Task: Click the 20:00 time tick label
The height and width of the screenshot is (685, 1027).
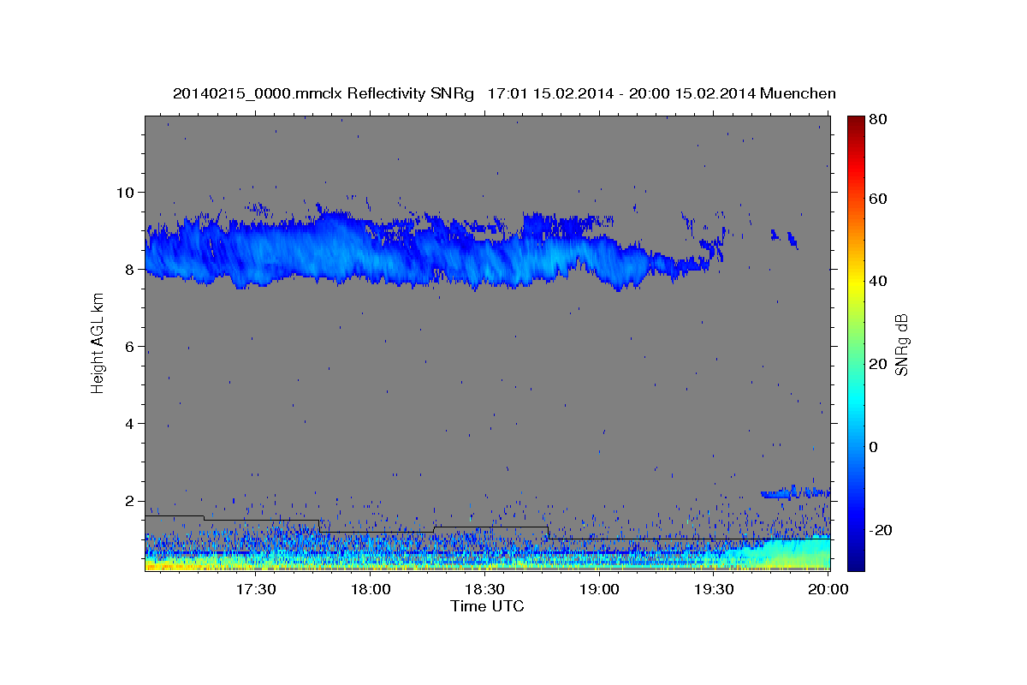Action: 828,589
